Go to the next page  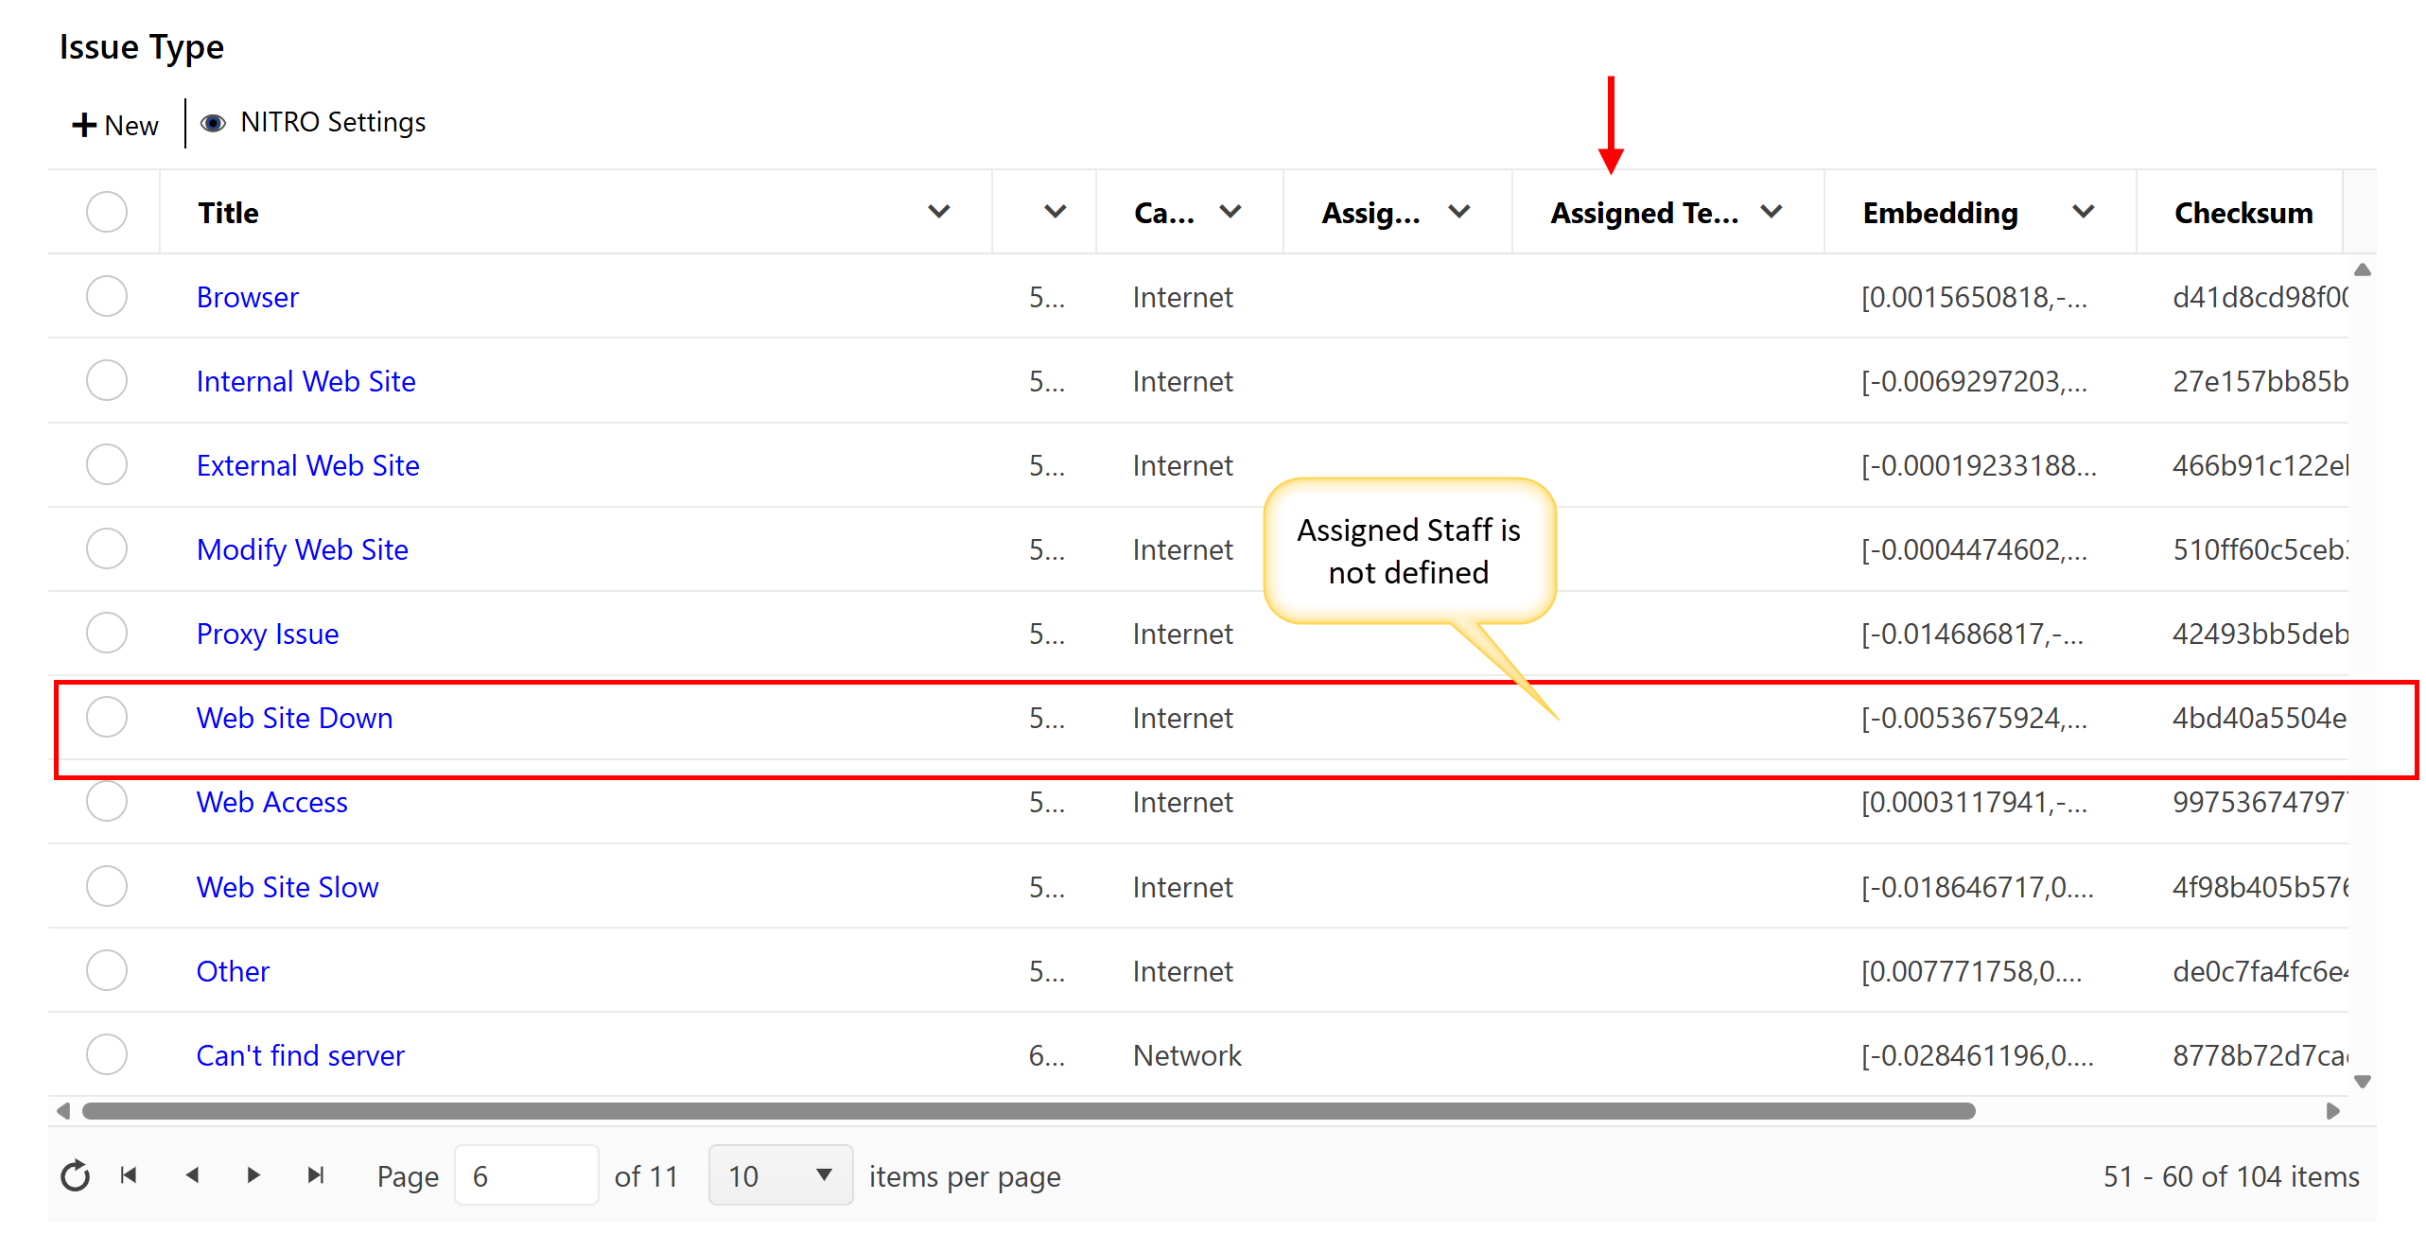tap(253, 1175)
